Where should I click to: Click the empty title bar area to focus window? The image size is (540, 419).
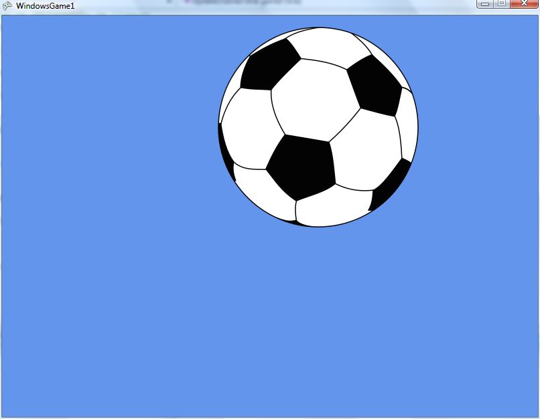[x=268, y=6]
